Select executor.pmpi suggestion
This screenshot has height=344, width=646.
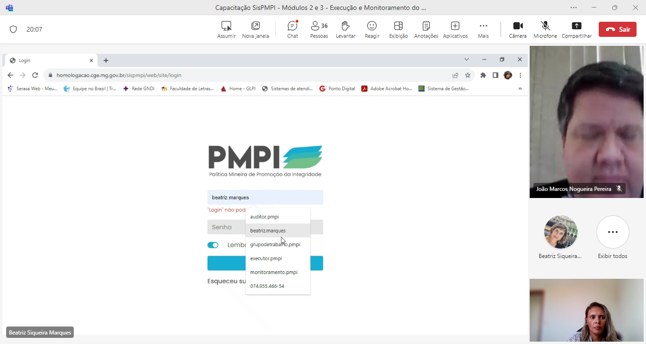(x=278, y=258)
